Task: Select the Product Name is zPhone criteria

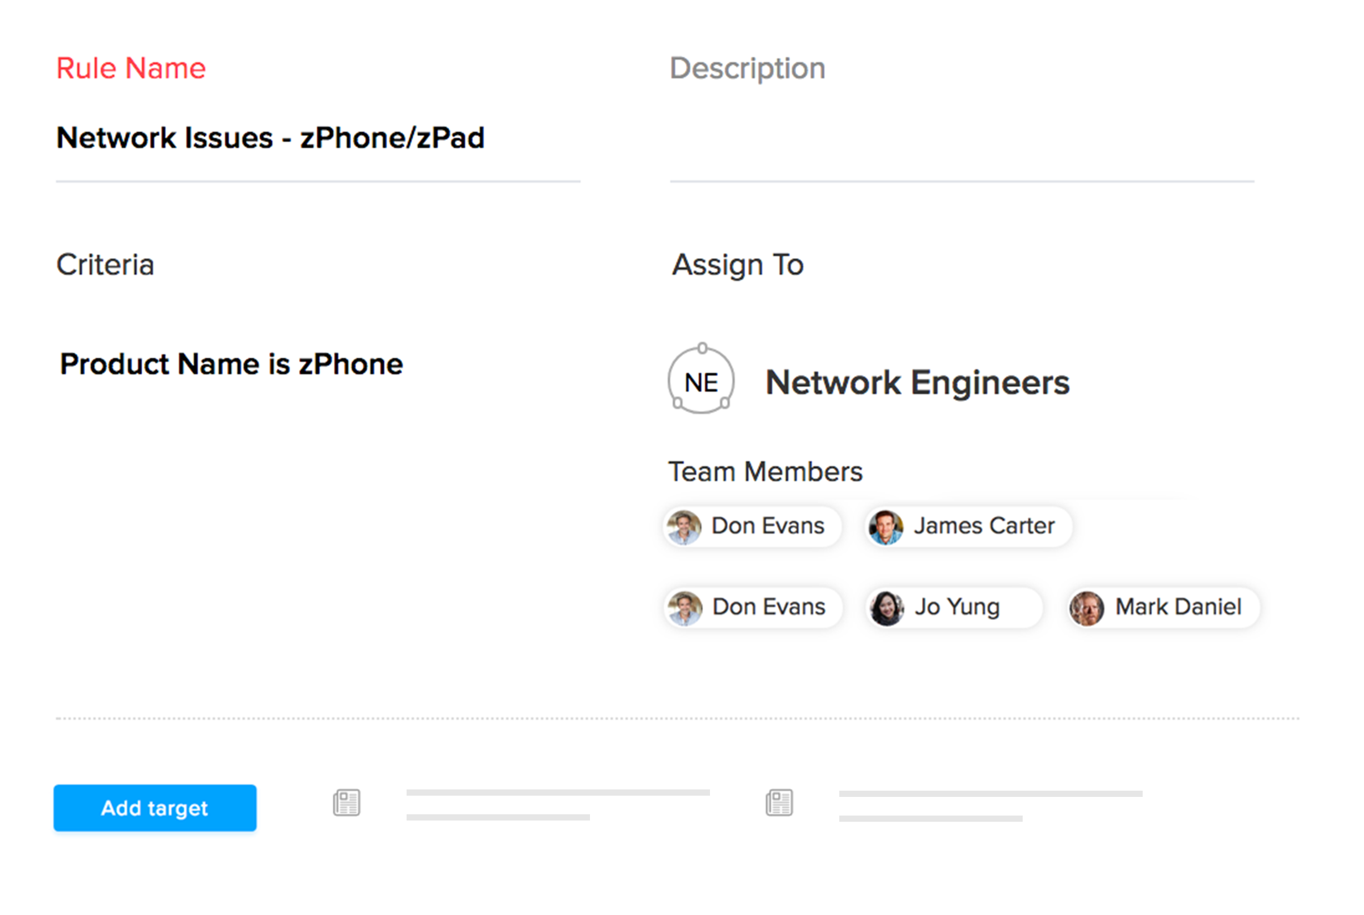Action: tap(231, 364)
